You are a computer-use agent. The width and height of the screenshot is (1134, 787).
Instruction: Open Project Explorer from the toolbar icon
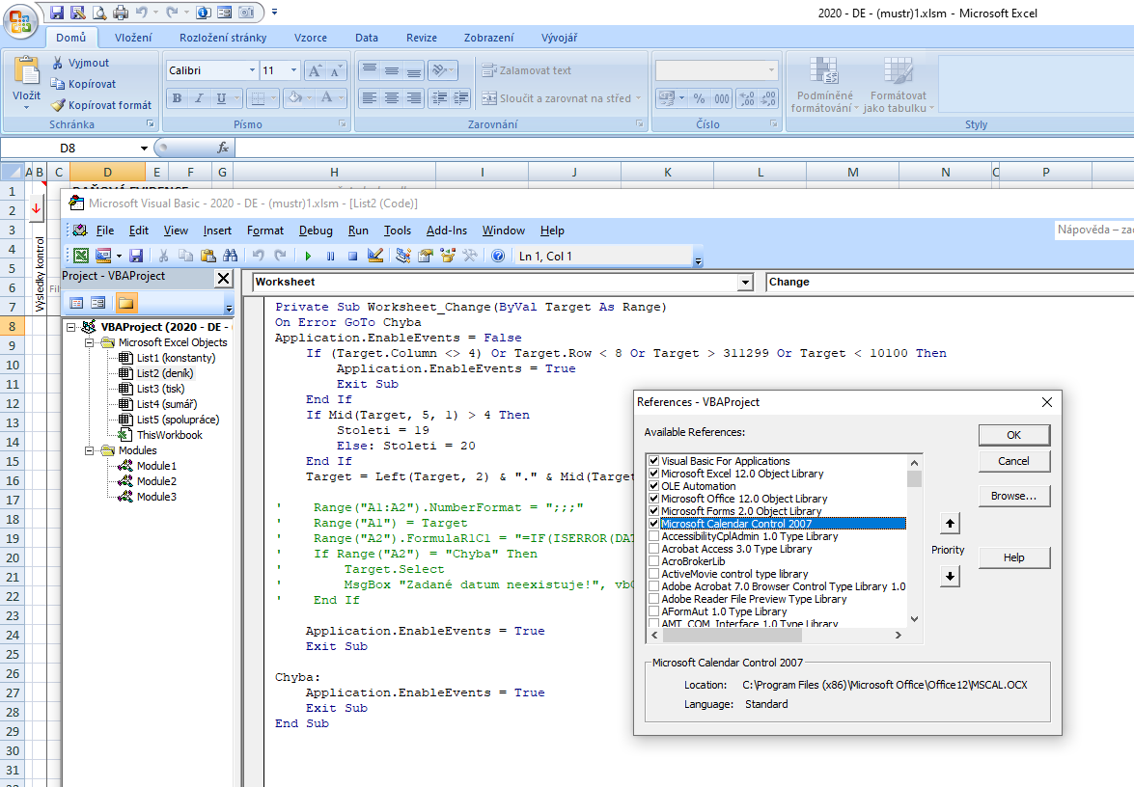(x=402, y=256)
